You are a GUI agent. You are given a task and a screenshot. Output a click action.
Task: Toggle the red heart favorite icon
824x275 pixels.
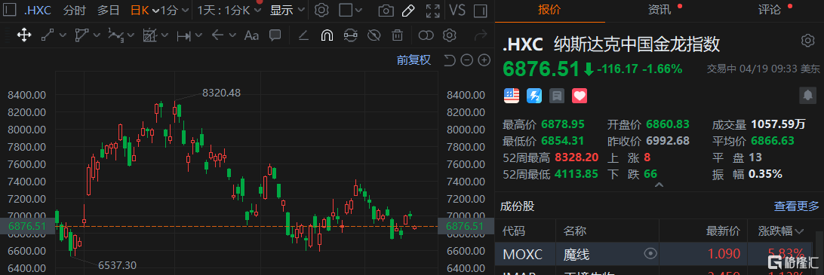tap(579, 96)
